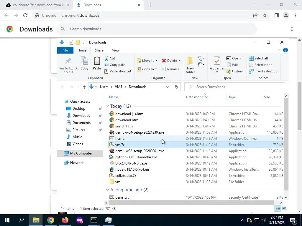Open the File ribbon tab
Viewport: 302px width, 226px height.
click(x=65, y=50)
